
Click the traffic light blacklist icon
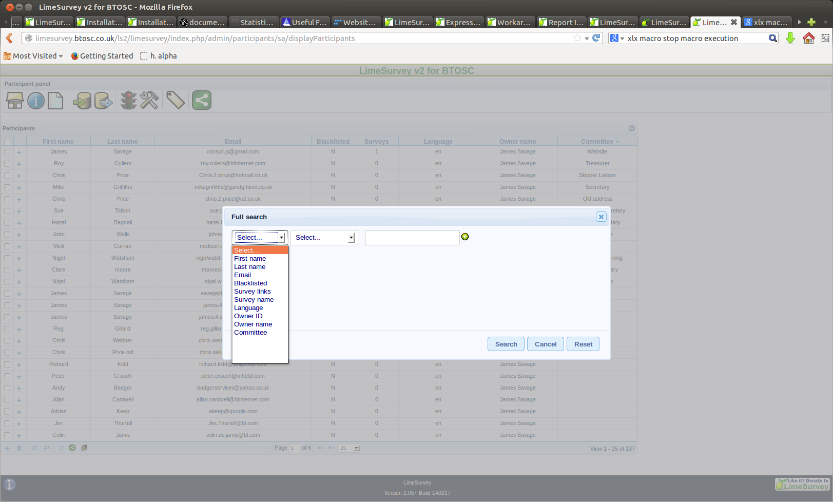pos(128,101)
